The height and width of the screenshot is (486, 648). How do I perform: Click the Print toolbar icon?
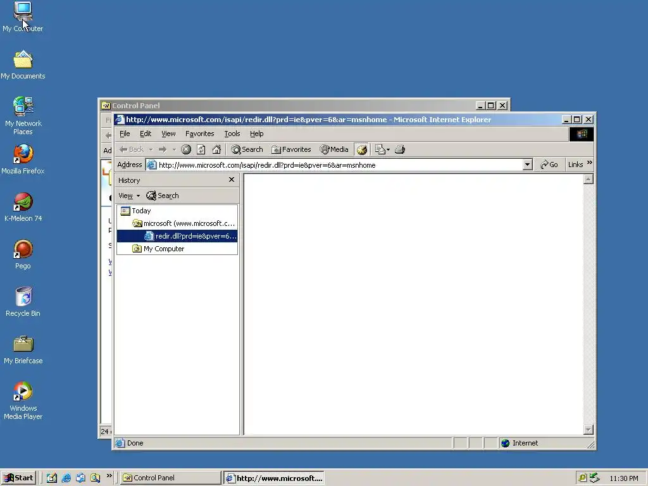coord(400,149)
